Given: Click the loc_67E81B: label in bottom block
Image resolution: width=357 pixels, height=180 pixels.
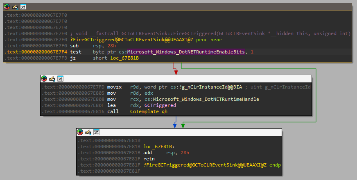Looking at the screenshot, I should point(159,147).
